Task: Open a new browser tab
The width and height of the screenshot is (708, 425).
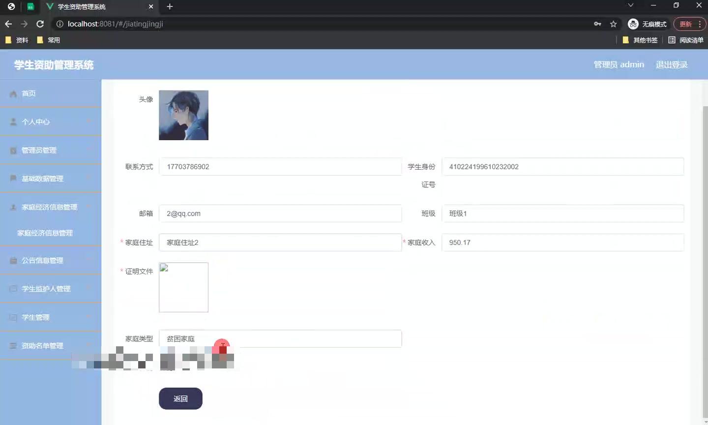Action: pyautogui.click(x=170, y=6)
